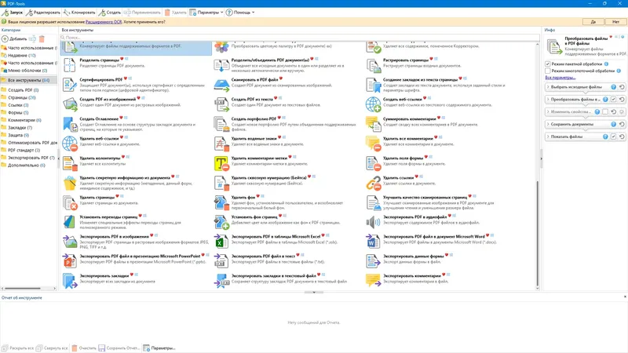The image size is (628, 353).
Task: Open the Недавние category
Action: [22, 55]
